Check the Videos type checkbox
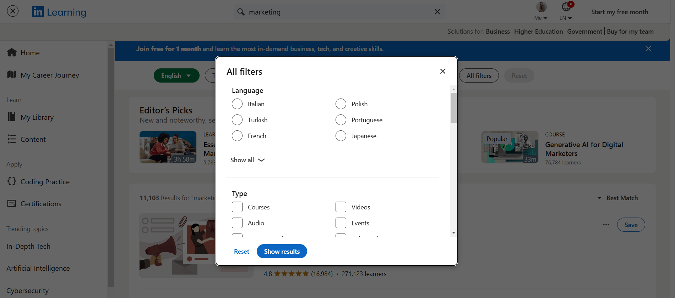 [x=341, y=207]
